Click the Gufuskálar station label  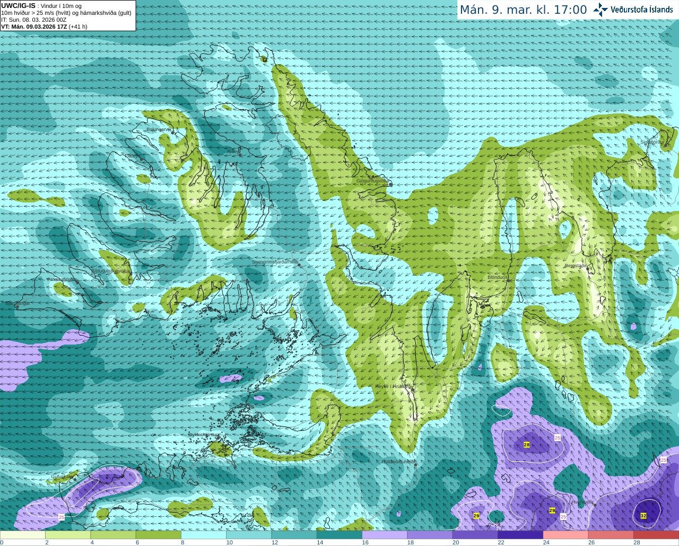pos(62,477)
